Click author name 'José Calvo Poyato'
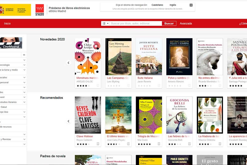This screenshot has height=165, width=247. tap(116, 140)
